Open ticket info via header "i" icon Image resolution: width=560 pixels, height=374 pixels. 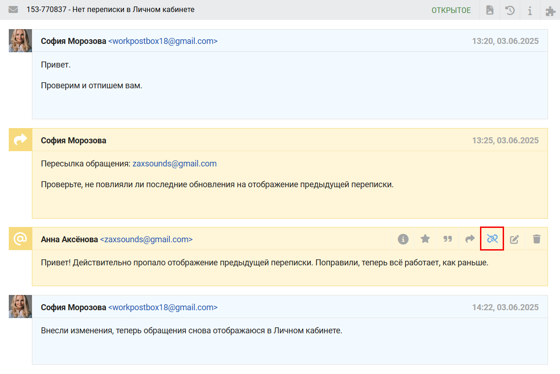530,10
